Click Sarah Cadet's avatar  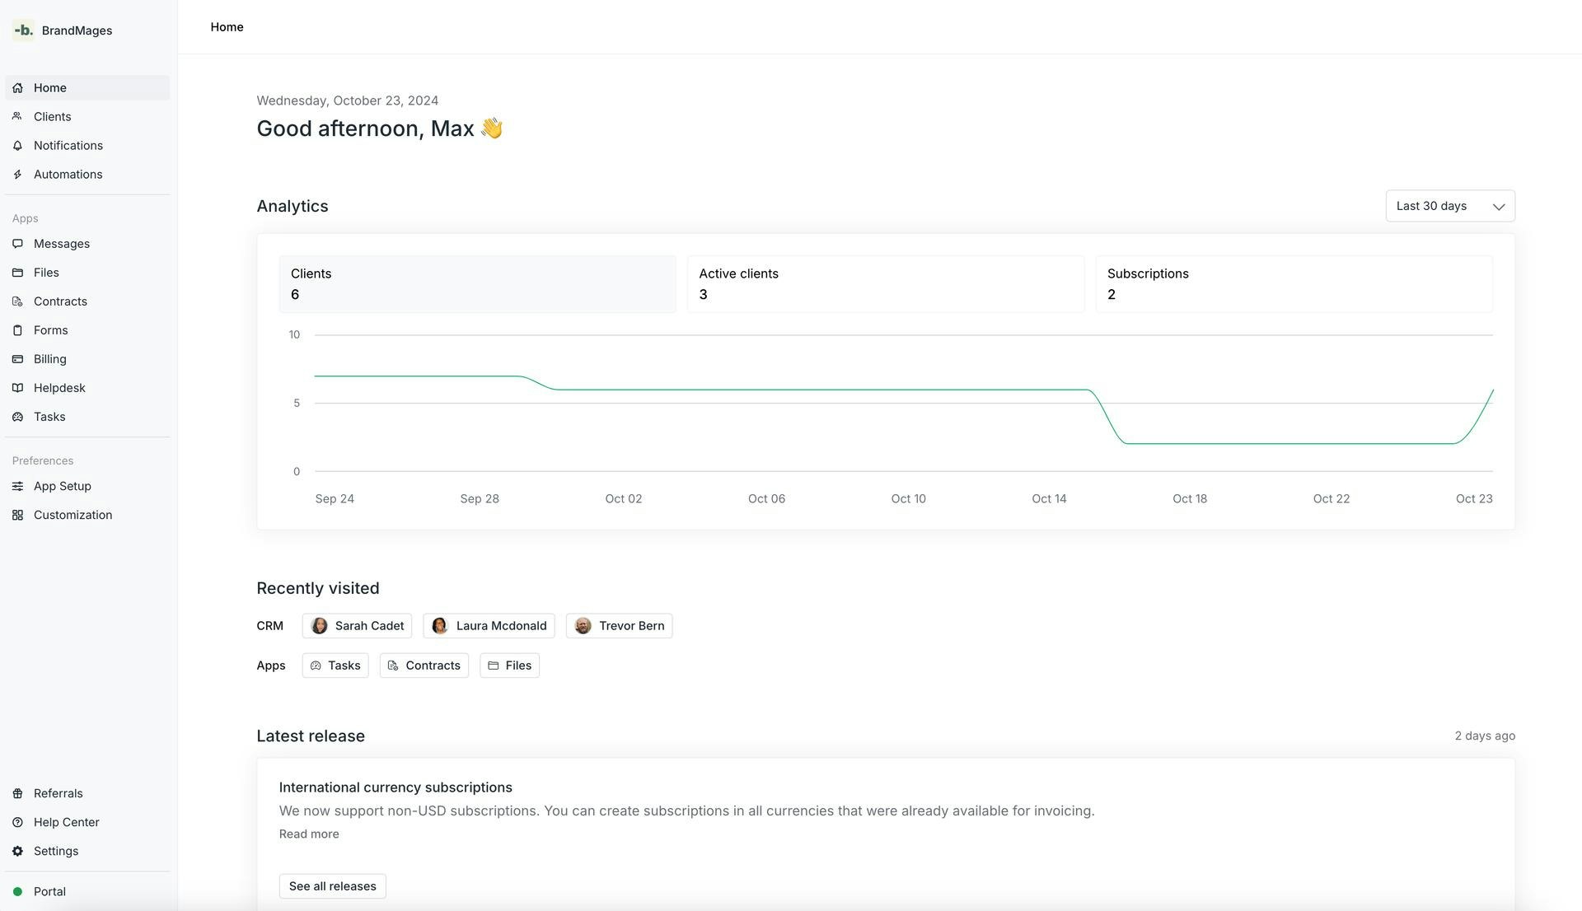pos(319,626)
